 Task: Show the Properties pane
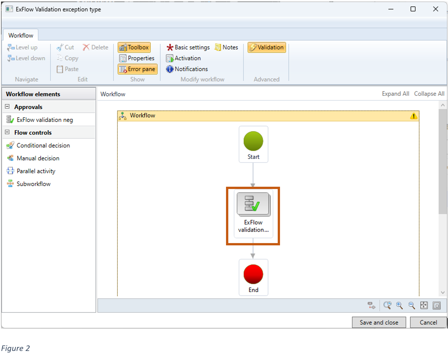[137, 58]
